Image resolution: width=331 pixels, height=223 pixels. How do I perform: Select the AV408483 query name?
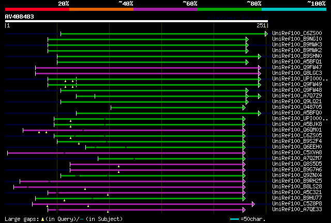point(20,17)
